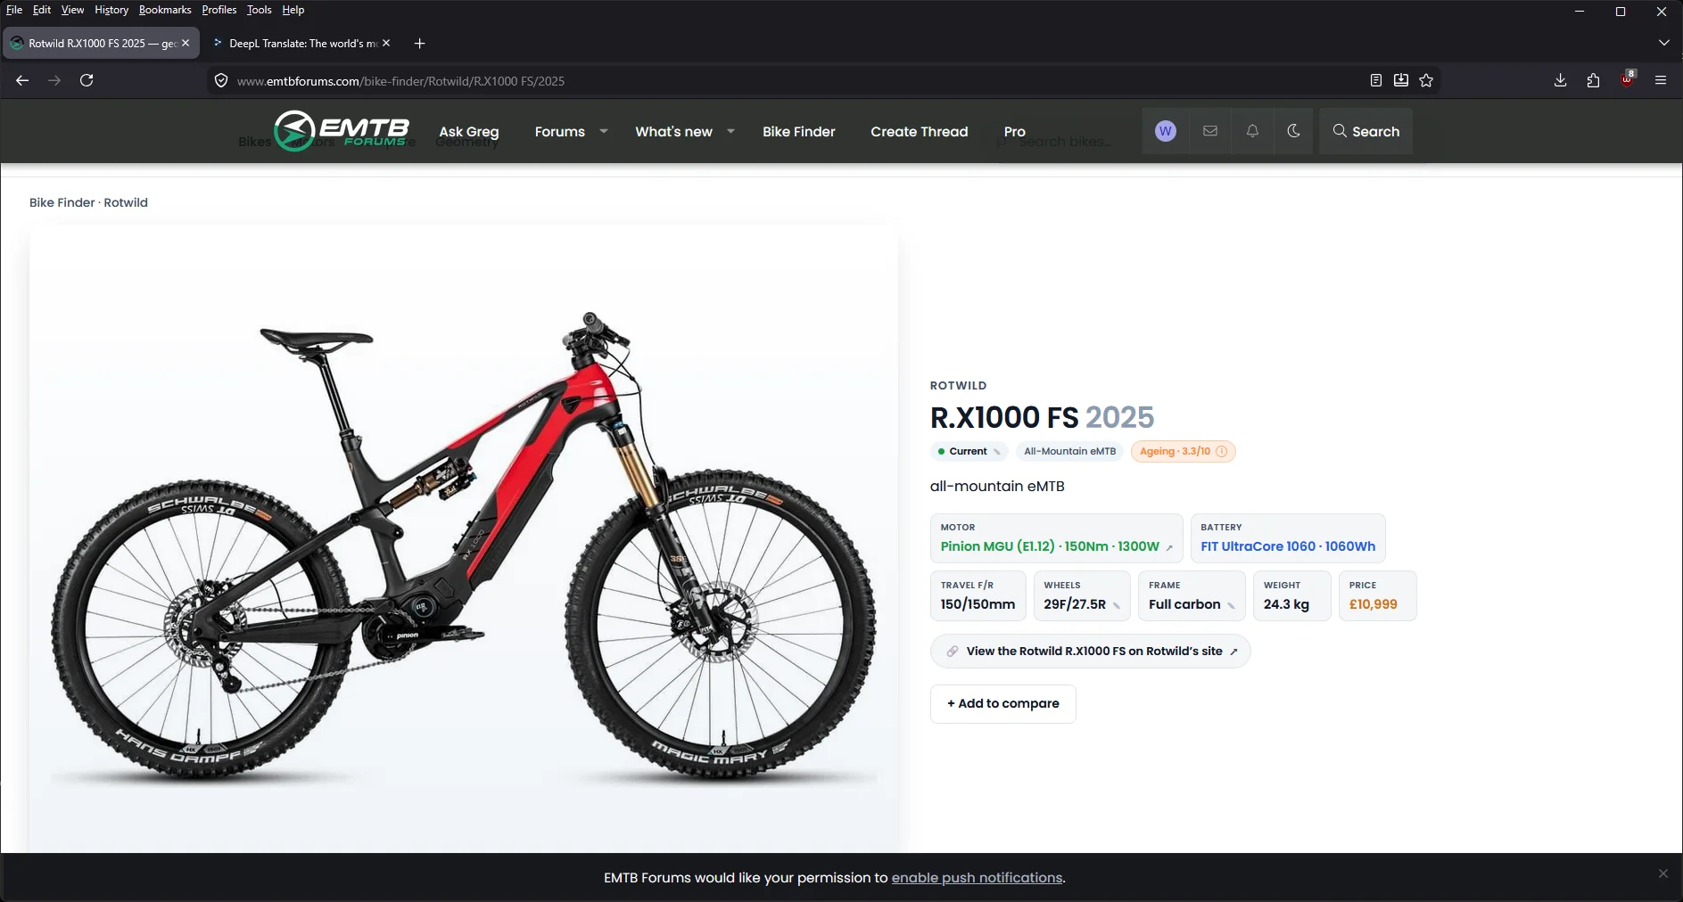The width and height of the screenshot is (1683, 902).
Task: Open the Bookmarks menu
Action: point(165,10)
